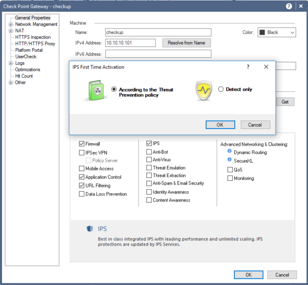
Task: Expand the Network Management tree node
Action: pos(11,24)
